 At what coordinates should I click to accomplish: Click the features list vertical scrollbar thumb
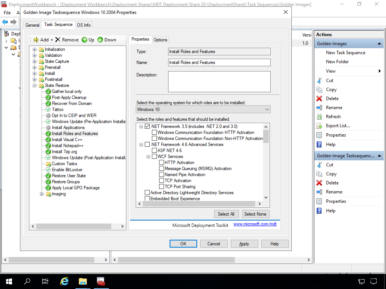point(266,136)
